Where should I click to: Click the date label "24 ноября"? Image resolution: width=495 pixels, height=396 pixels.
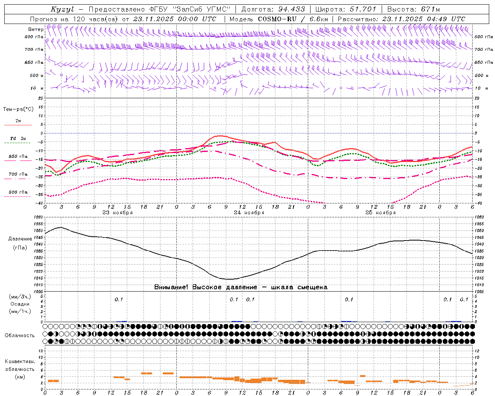(x=249, y=213)
